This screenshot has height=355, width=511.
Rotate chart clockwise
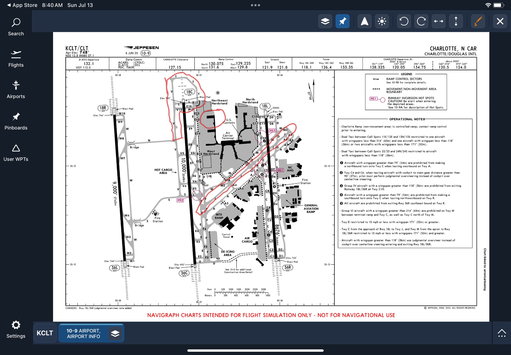(x=421, y=21)
